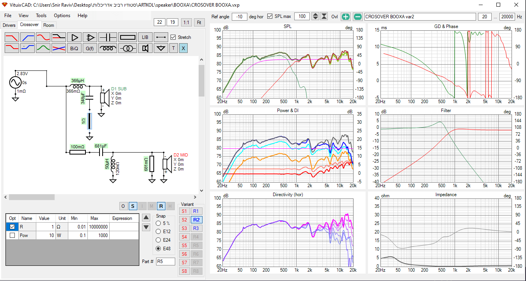Add a triangle buffer amplifier
526x281 pixels.
click(74, 37)
